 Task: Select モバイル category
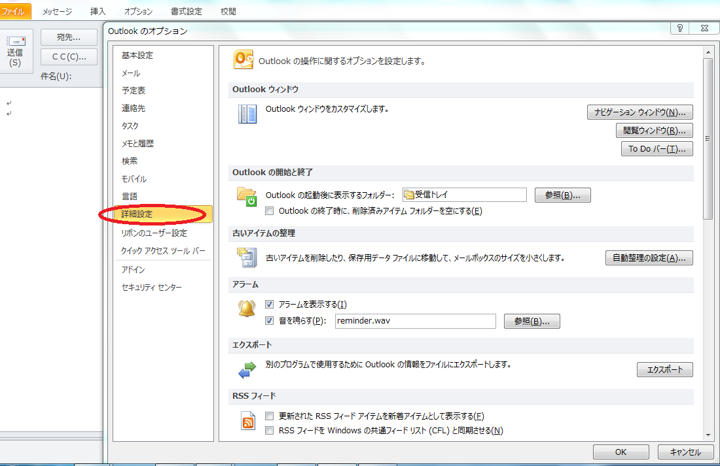click(163, 179)
